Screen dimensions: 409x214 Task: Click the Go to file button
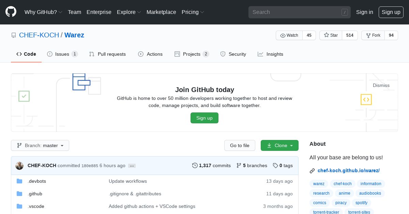(x=240, y=145)
